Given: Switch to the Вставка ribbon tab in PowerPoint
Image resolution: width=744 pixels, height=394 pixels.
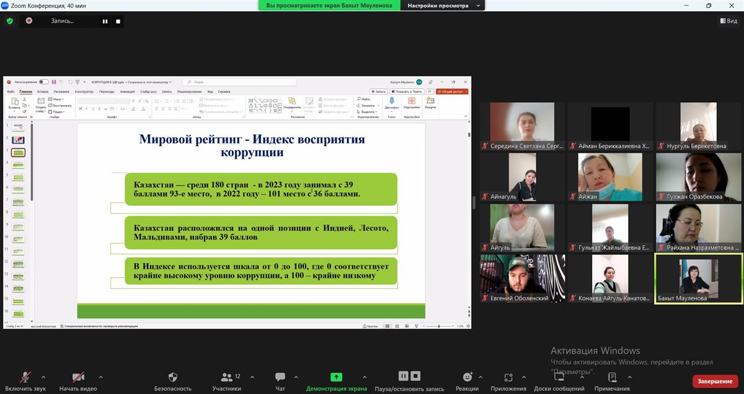Looking at the screenshot, I should pyautogui.click(x=43, y=92).
